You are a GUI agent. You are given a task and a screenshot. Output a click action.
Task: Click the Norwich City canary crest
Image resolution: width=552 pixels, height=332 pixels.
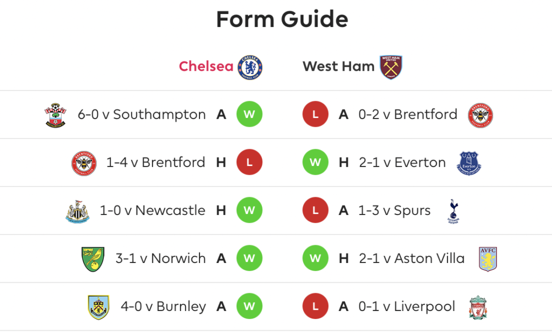tap(93, 259)
